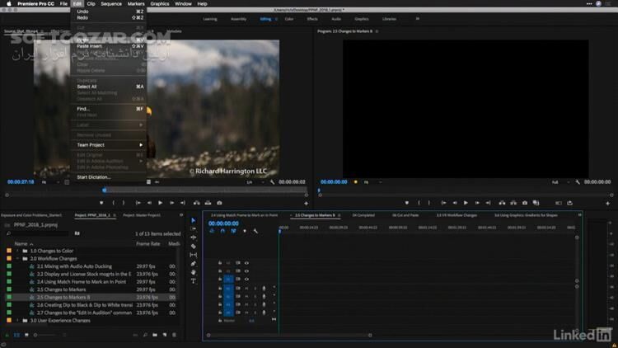Screen dimensions: 618x348
Task: Click Lift button in Program monitor
Action: tap(502, 203)
